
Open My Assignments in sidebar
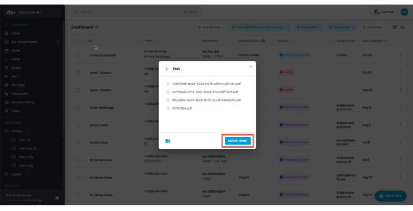(24, 42)
